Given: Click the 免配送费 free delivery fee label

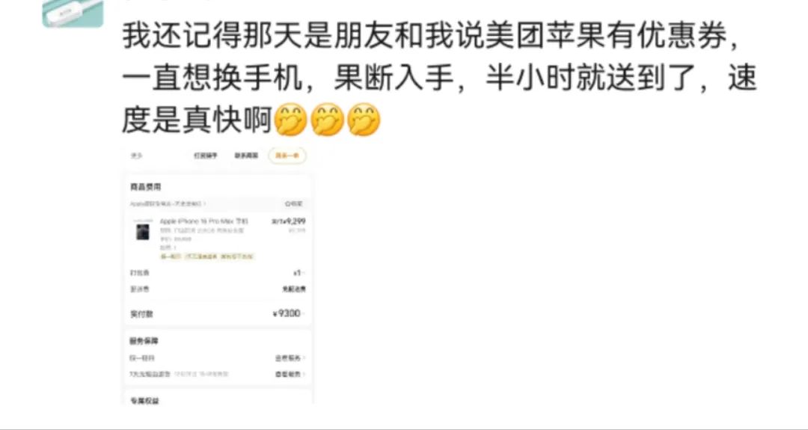Looking at the screenshot, I should (x=294, y=289).
